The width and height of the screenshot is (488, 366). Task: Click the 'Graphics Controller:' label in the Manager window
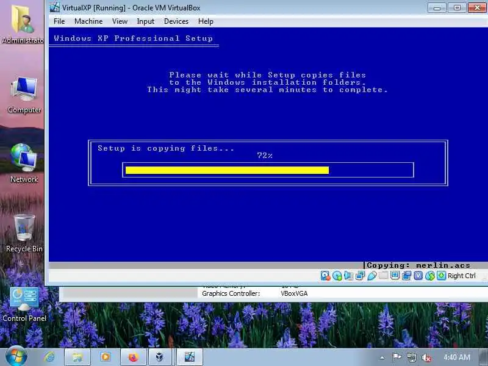coord(231,293)
